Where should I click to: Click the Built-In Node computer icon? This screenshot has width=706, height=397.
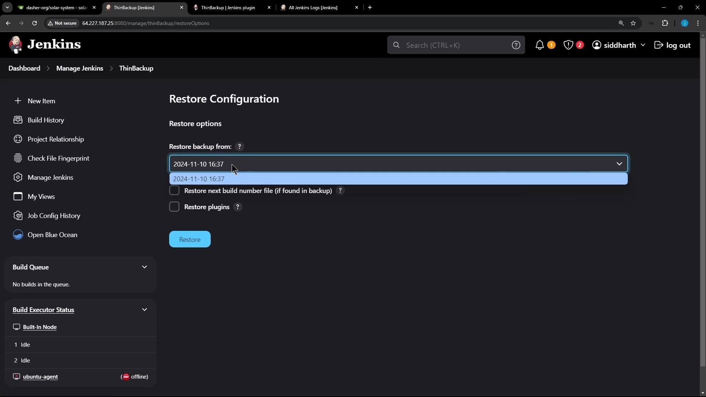pos(16,327)
